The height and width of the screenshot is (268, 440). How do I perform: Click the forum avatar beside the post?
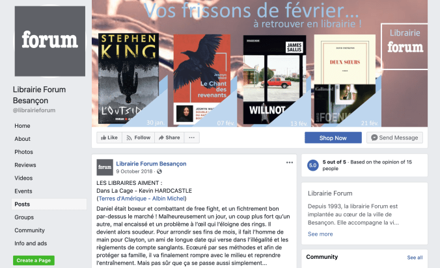105,167
